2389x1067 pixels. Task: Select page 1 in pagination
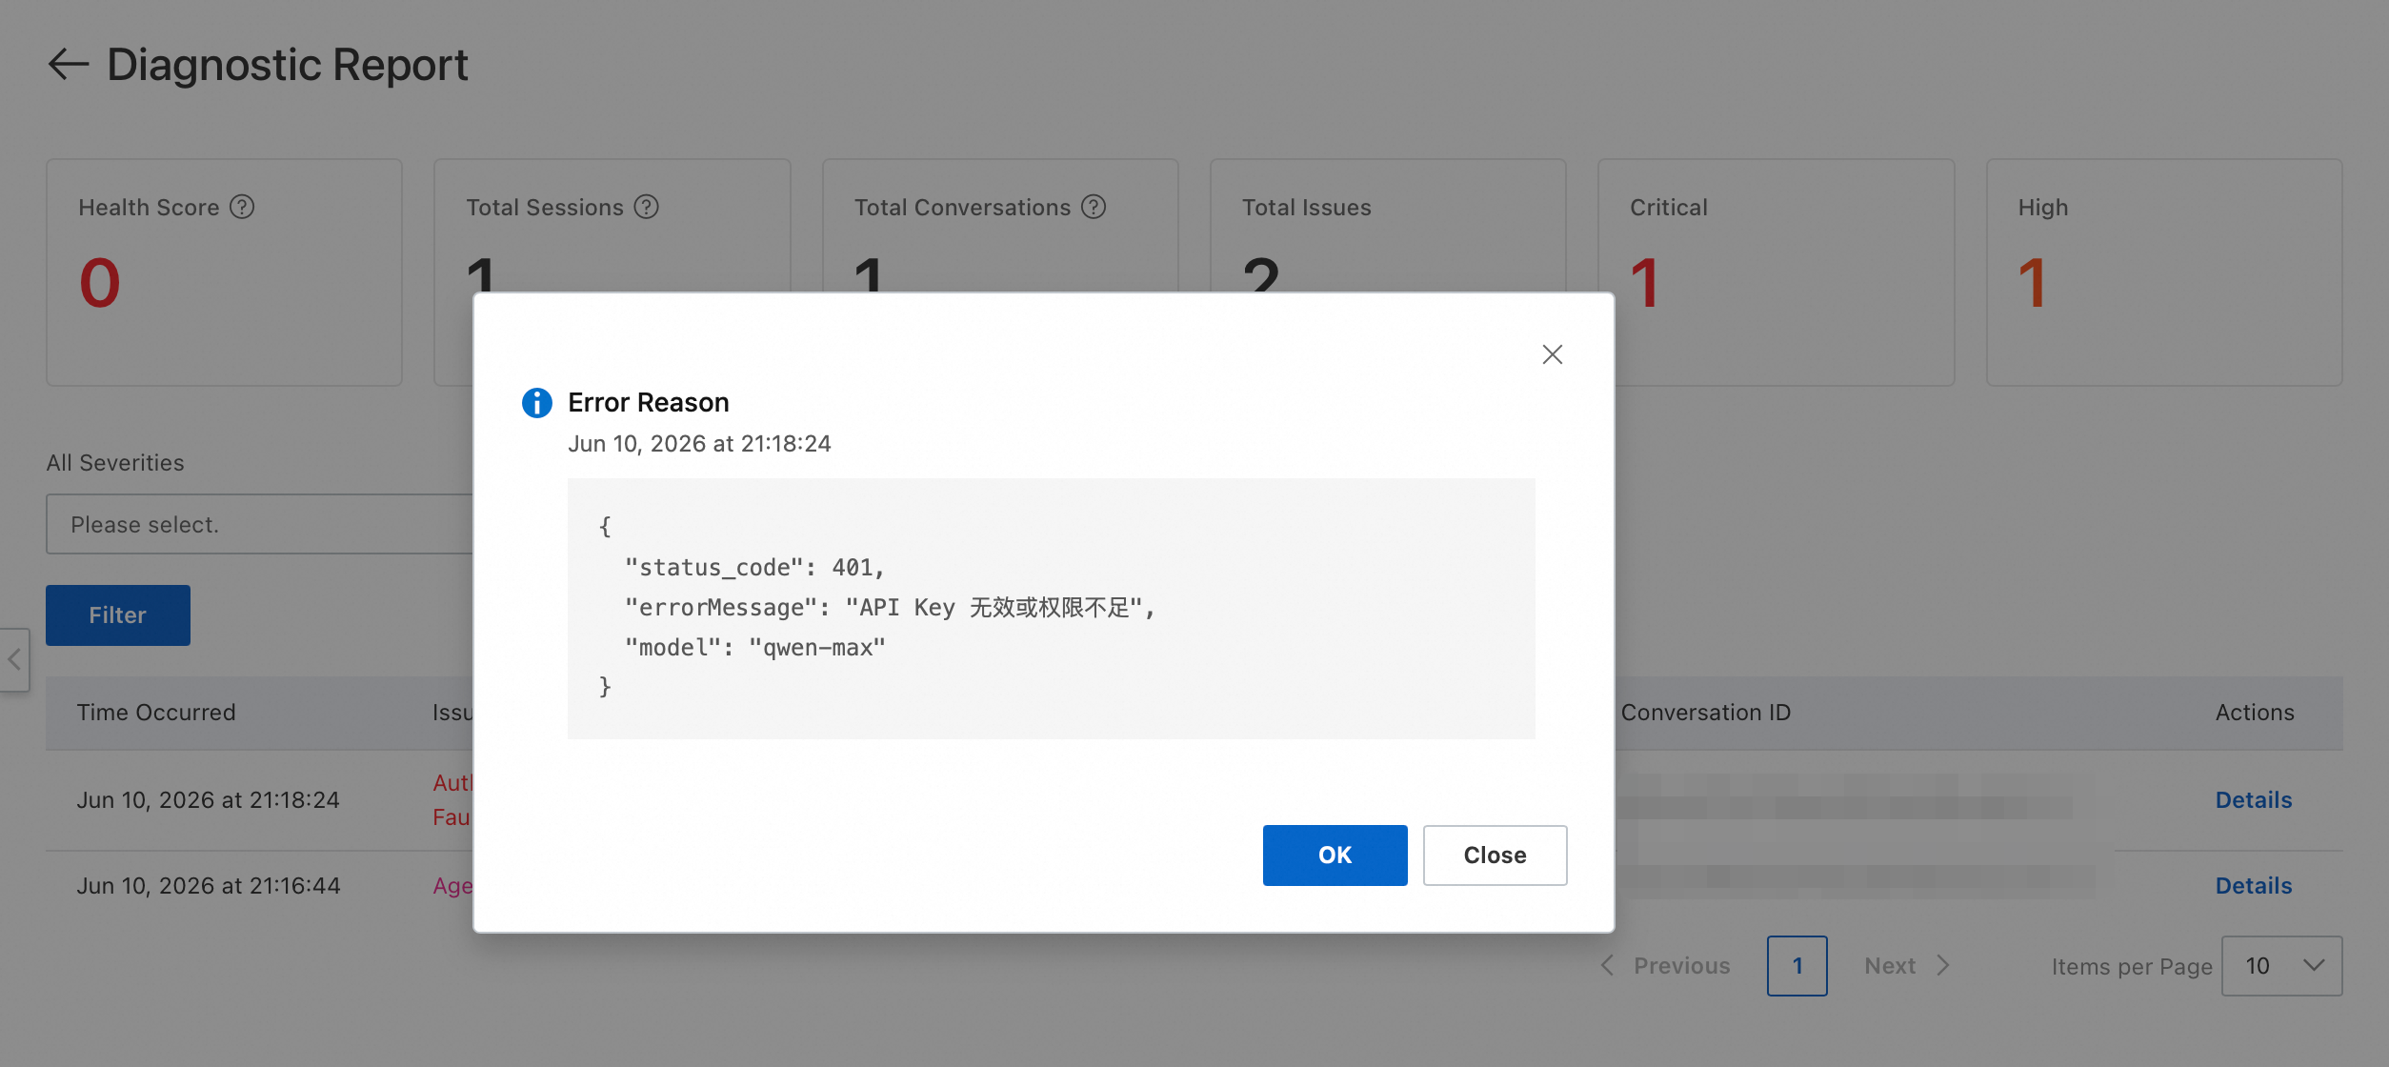click(1797, 966)
